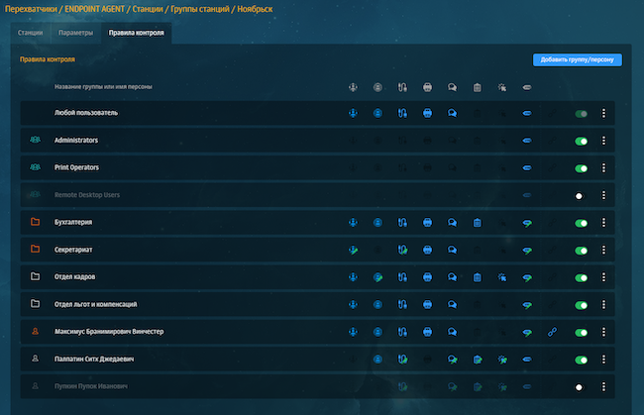Switch to the Параметры tab
This screenshot has height=415, width=644.
coord(75,33)
